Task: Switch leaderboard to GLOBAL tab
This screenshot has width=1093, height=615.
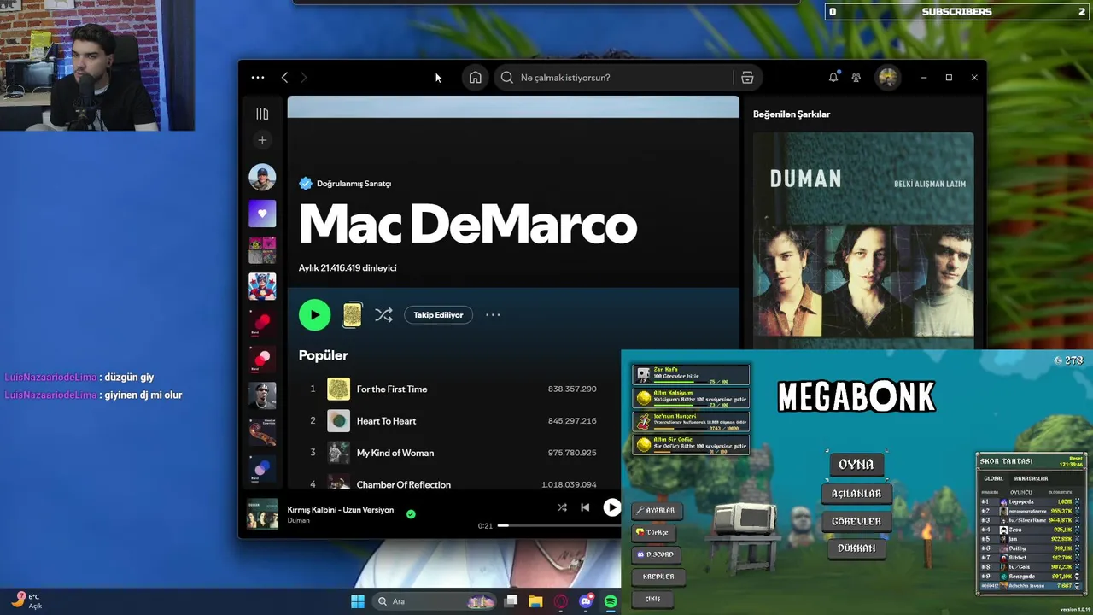Action: click(x=993, y=478)
